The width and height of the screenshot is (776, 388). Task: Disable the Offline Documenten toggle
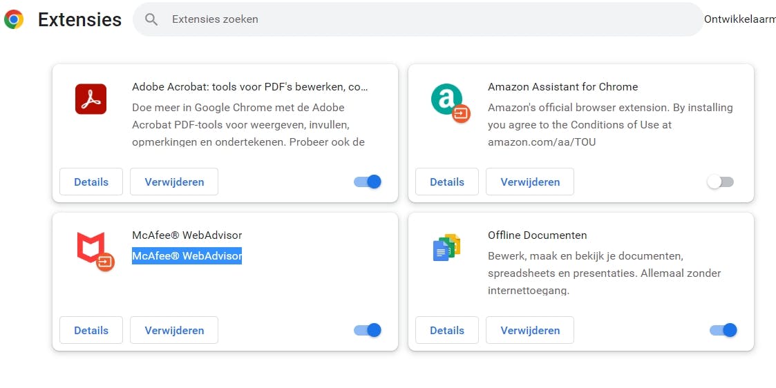(723, 330)
